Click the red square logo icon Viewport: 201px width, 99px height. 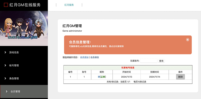(x=6, y=5)
